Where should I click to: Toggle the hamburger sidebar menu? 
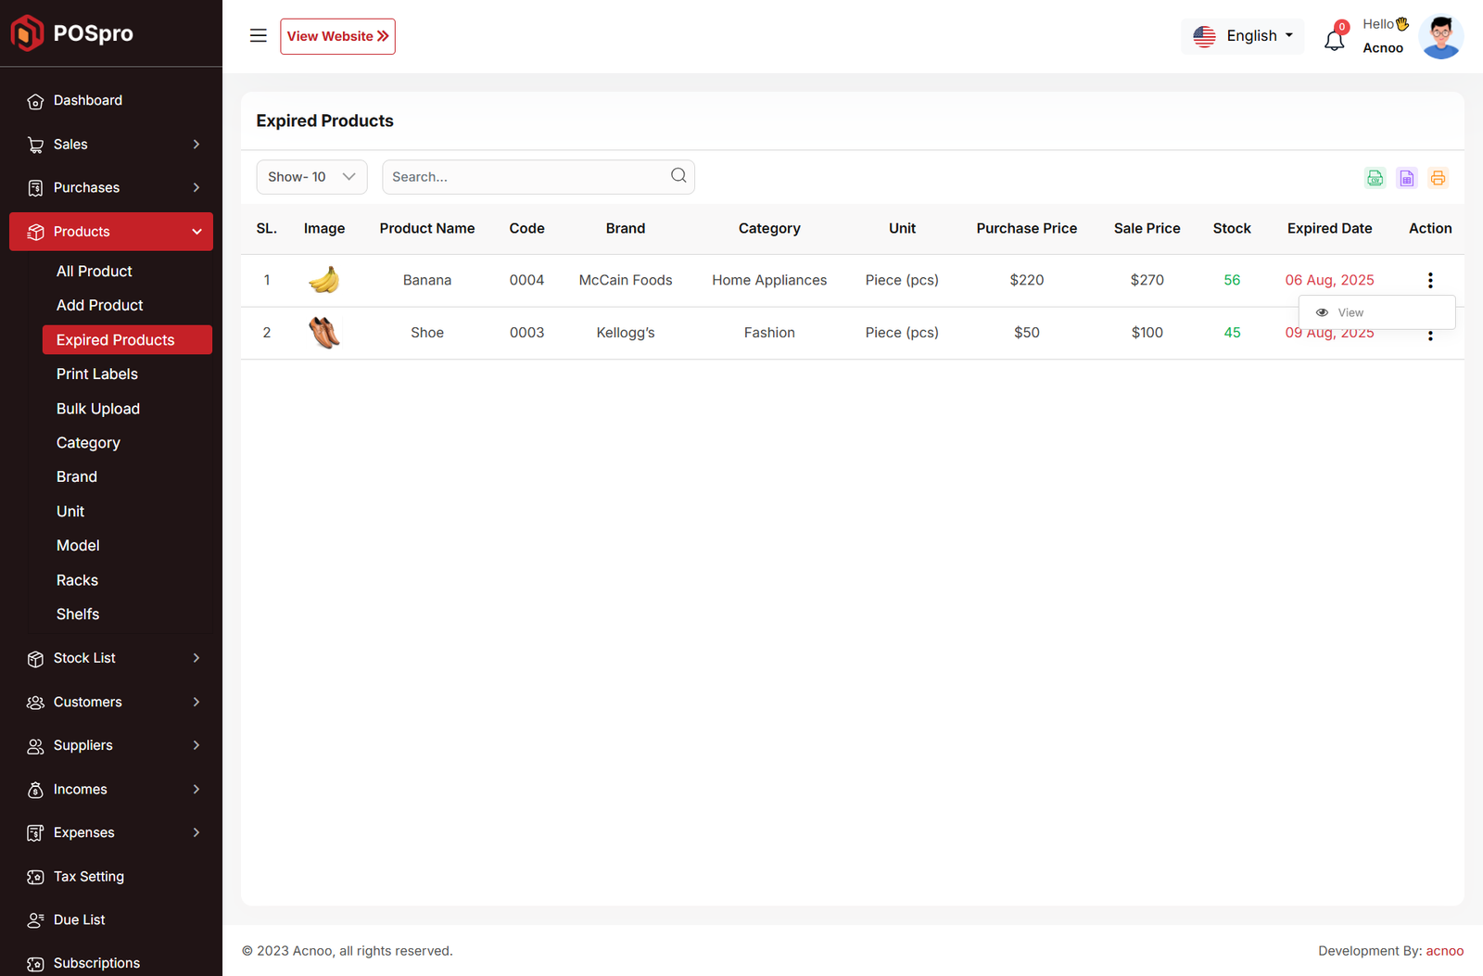coord(259,36)
